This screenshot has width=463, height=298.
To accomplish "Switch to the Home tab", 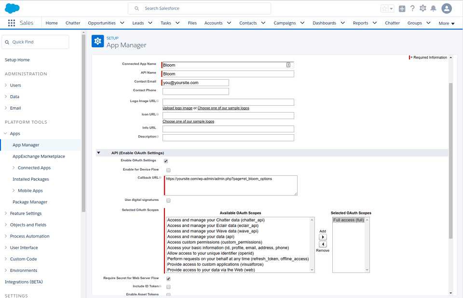I will point(51,23).
